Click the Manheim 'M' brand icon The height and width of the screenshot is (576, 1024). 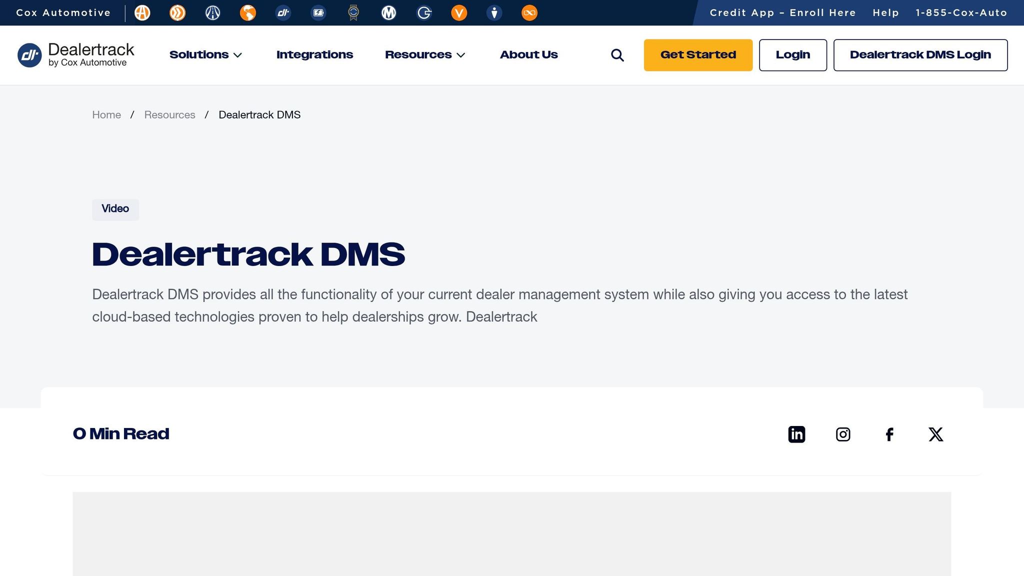tap(388, 13)
